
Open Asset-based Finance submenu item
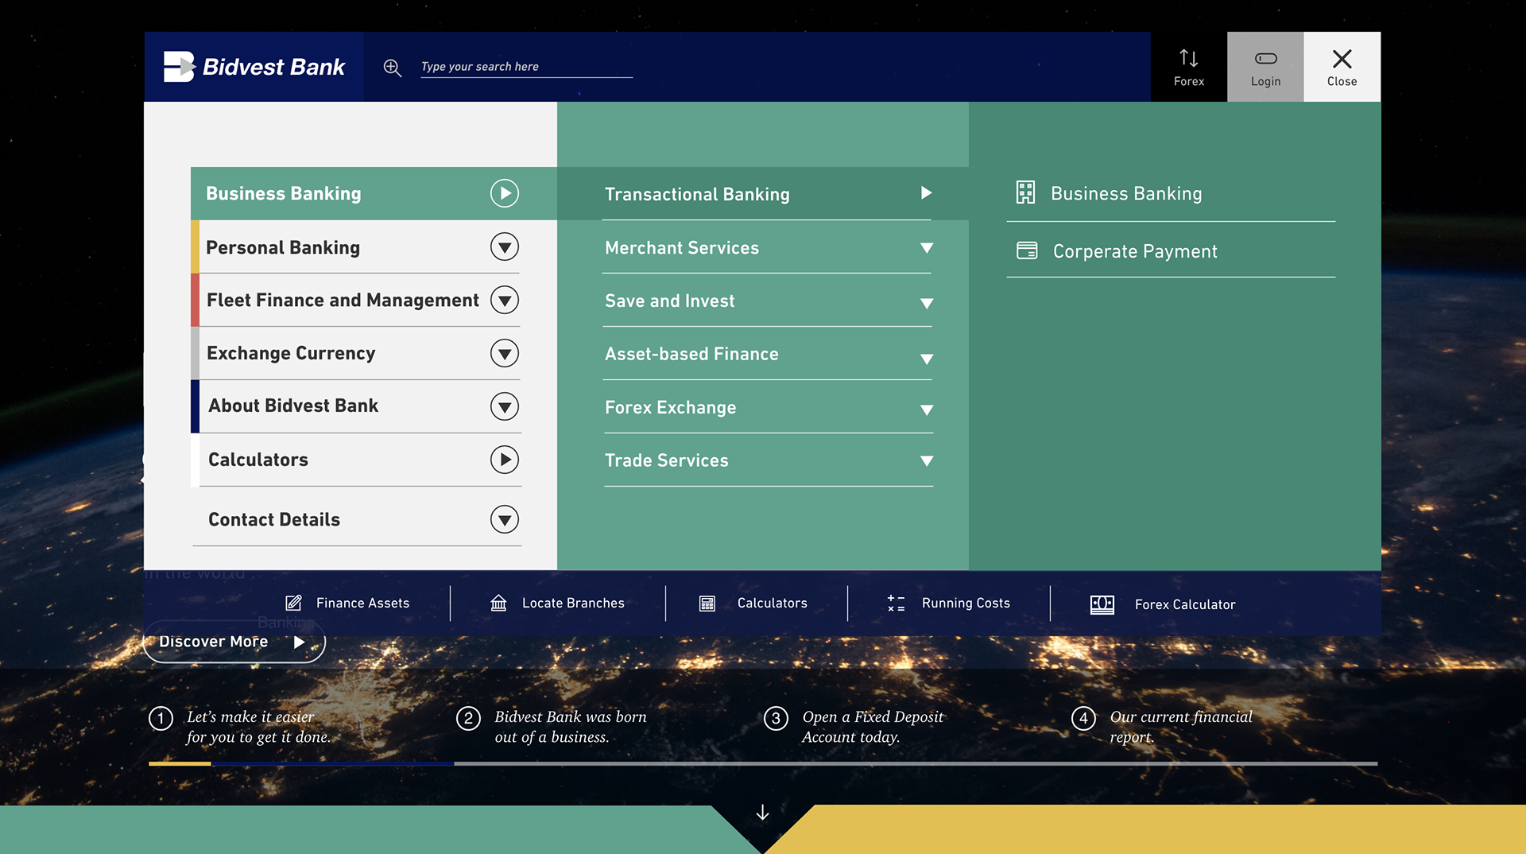pyautogui.click(x=691, y=354)
